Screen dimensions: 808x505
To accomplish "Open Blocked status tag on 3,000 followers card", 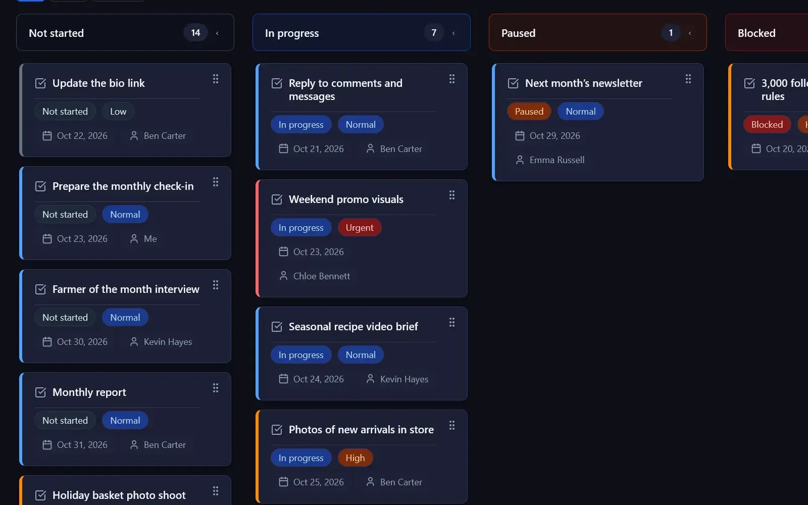I will 767,125.
